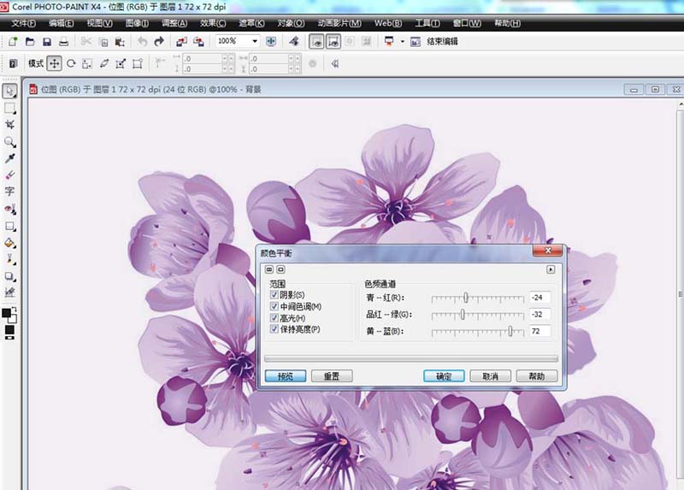Pick the Eyedropper tool
Image resolution: width=684 pixels, height=490 pixels.
pyautogui.click(x=10, y=158)
